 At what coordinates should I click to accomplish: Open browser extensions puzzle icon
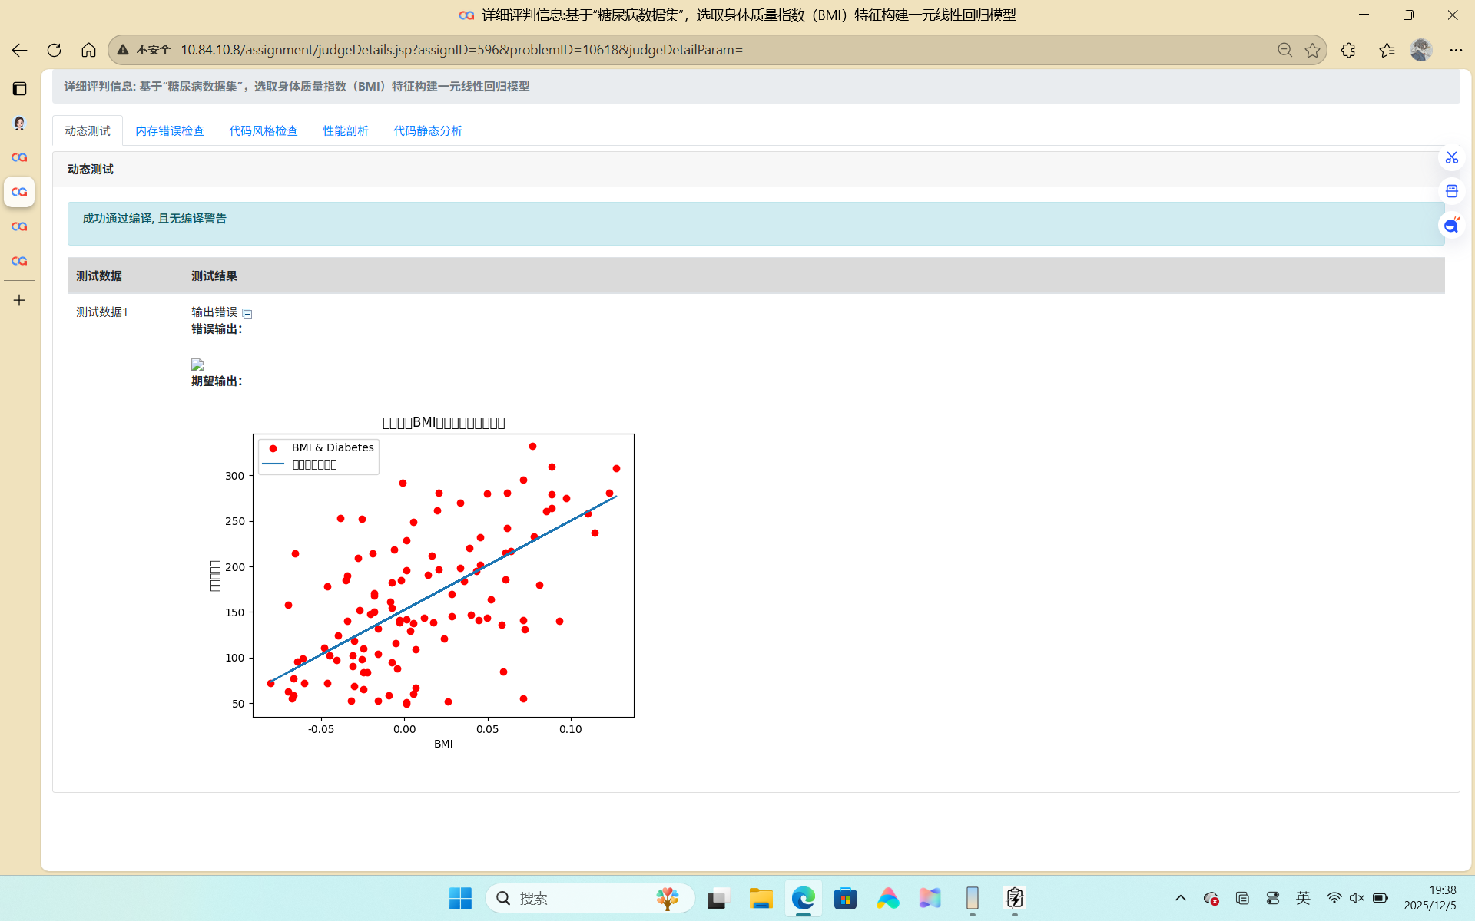[1348, 50]
